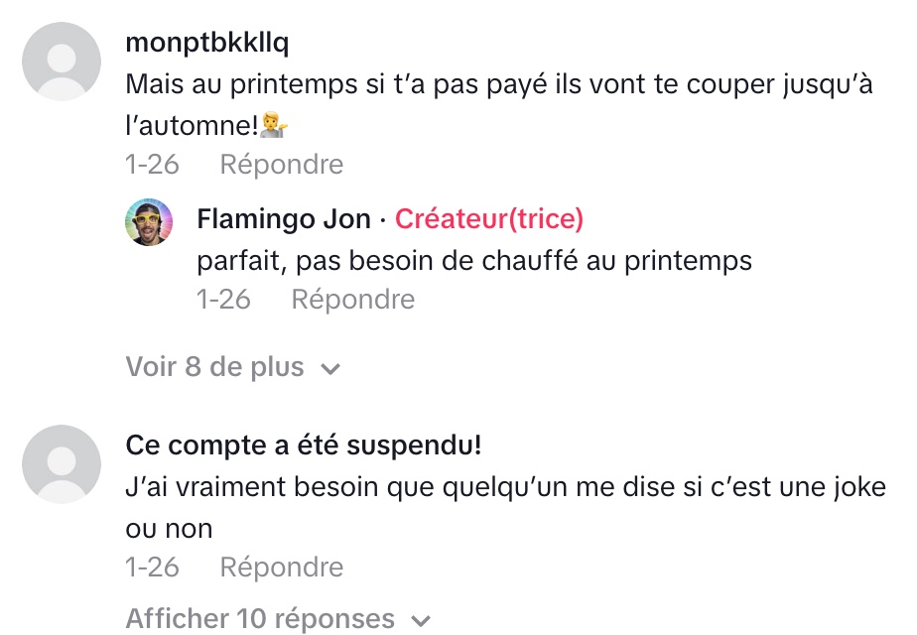Select the comment "J'ai vraiment besoin que quelqu'un"
917x635 pixels.
click(505, 487)
